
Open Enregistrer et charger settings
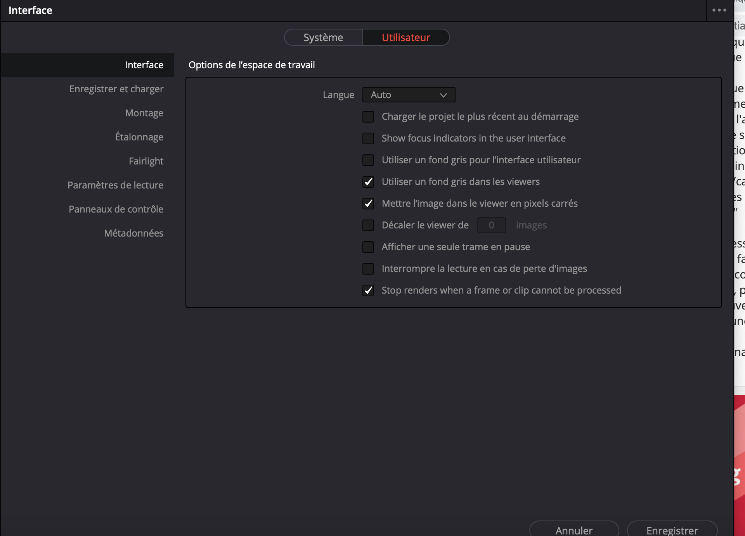click(x=116, y=89)
